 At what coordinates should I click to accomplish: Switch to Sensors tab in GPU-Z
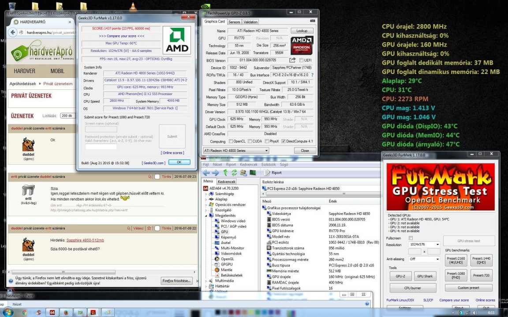pos(234,22)
